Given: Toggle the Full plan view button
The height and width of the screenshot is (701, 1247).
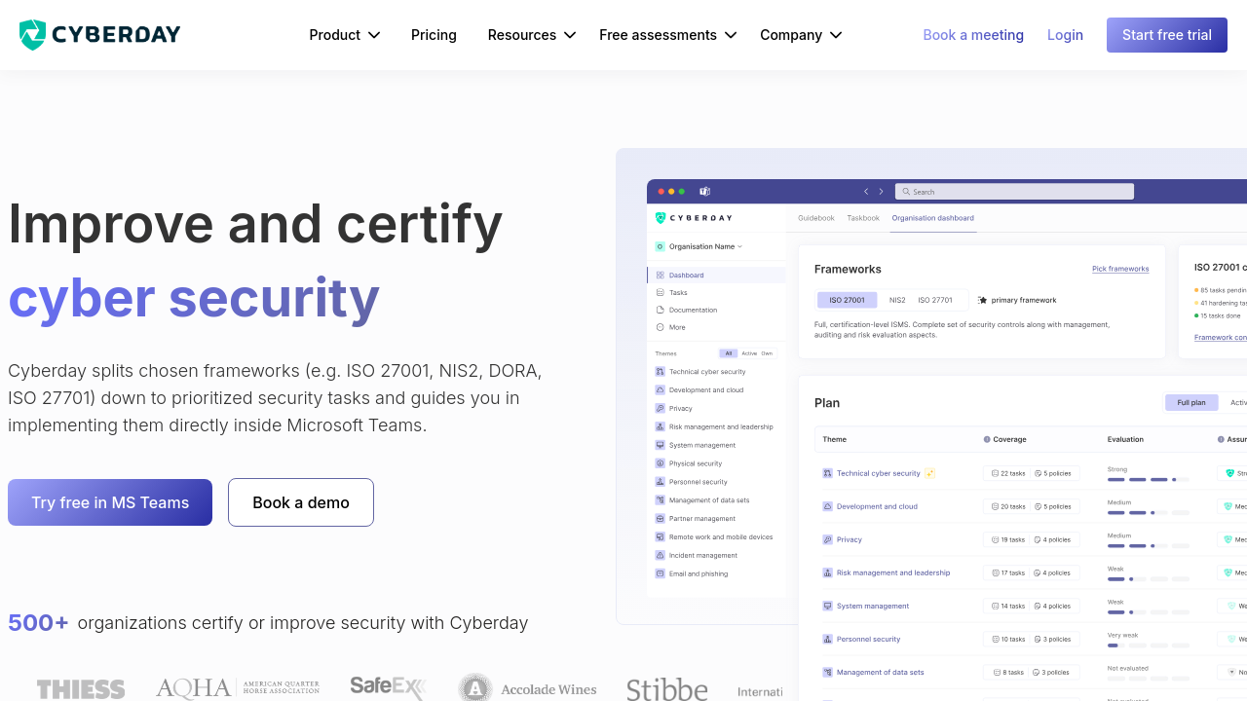Looking at the screenshot, I should [1190, 402].
